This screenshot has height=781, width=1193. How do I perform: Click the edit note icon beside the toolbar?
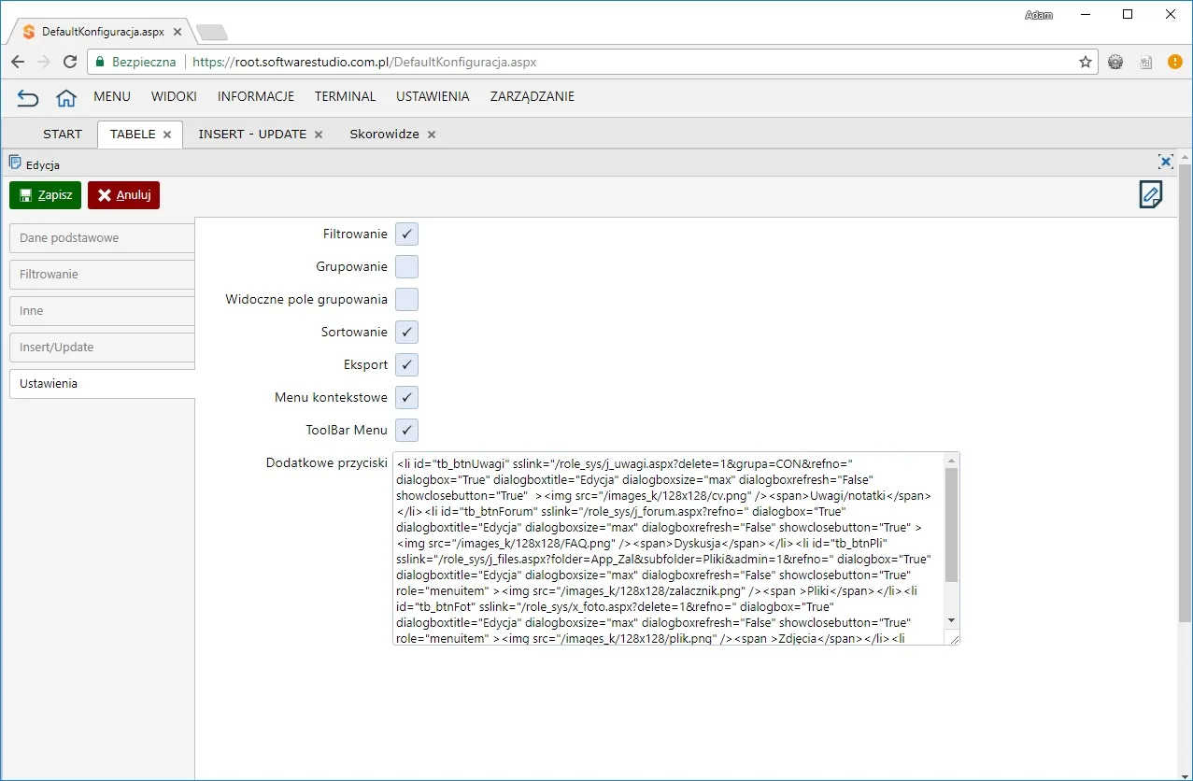point(1151,194)
